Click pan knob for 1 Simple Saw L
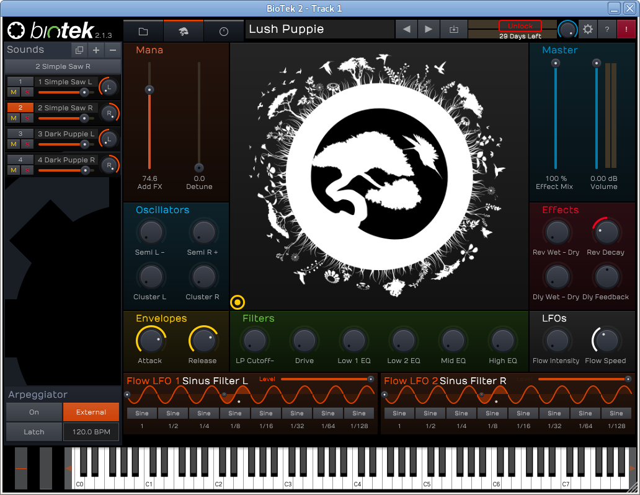Screen dimensions: 640x495 [109, 87]
